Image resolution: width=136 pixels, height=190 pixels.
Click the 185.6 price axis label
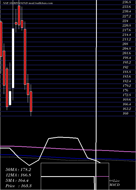coord(126,76)
